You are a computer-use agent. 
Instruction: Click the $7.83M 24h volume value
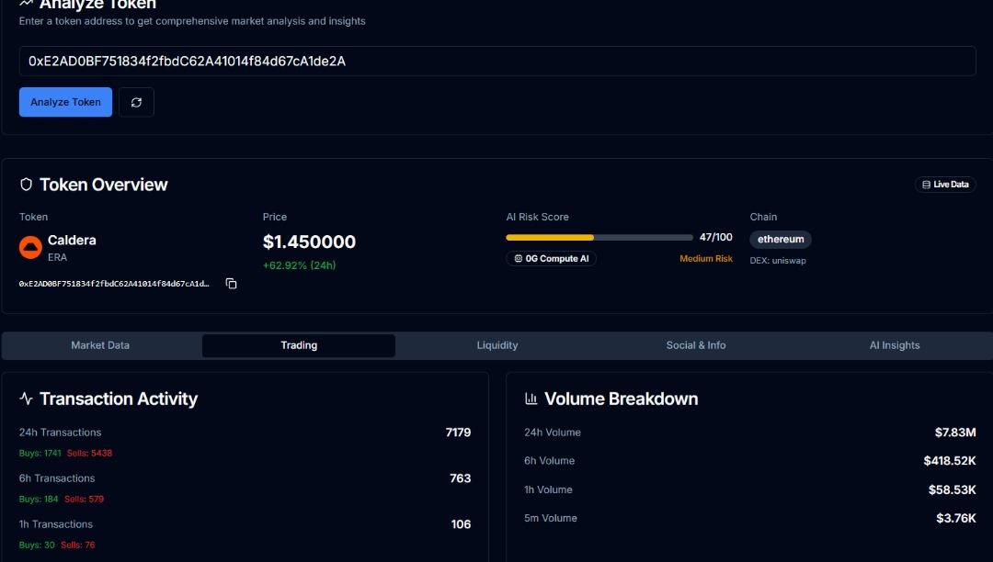tap(955, 433)
